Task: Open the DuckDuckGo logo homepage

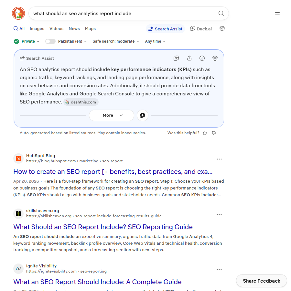Action: click(18, 13)
